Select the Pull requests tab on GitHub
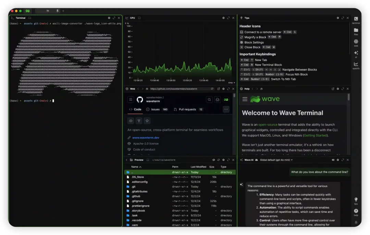 [x=188, y=110]
